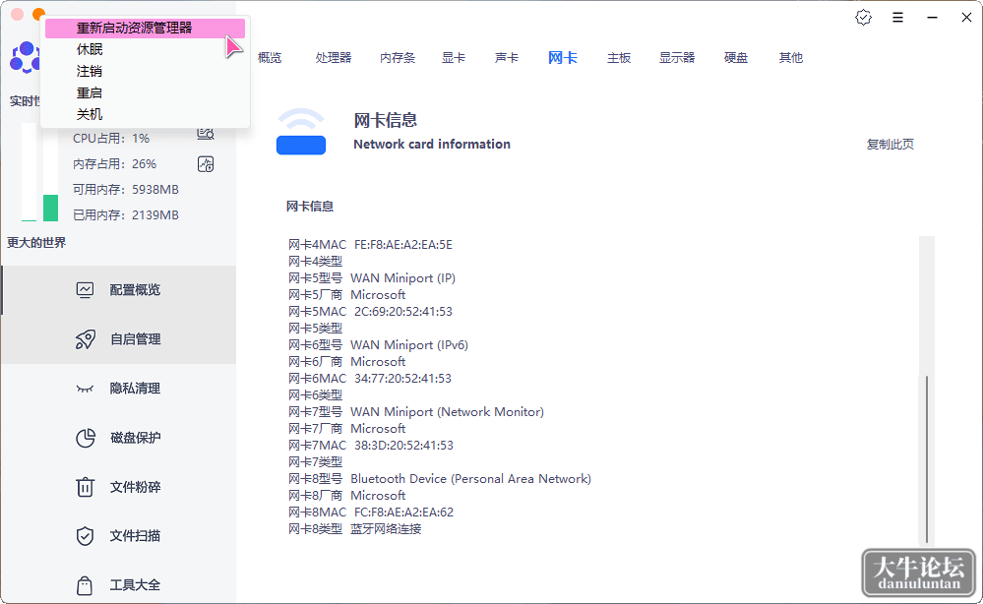Click the blue app logo icon
This screenshot has height=604, width=983.
click(25, 58)
